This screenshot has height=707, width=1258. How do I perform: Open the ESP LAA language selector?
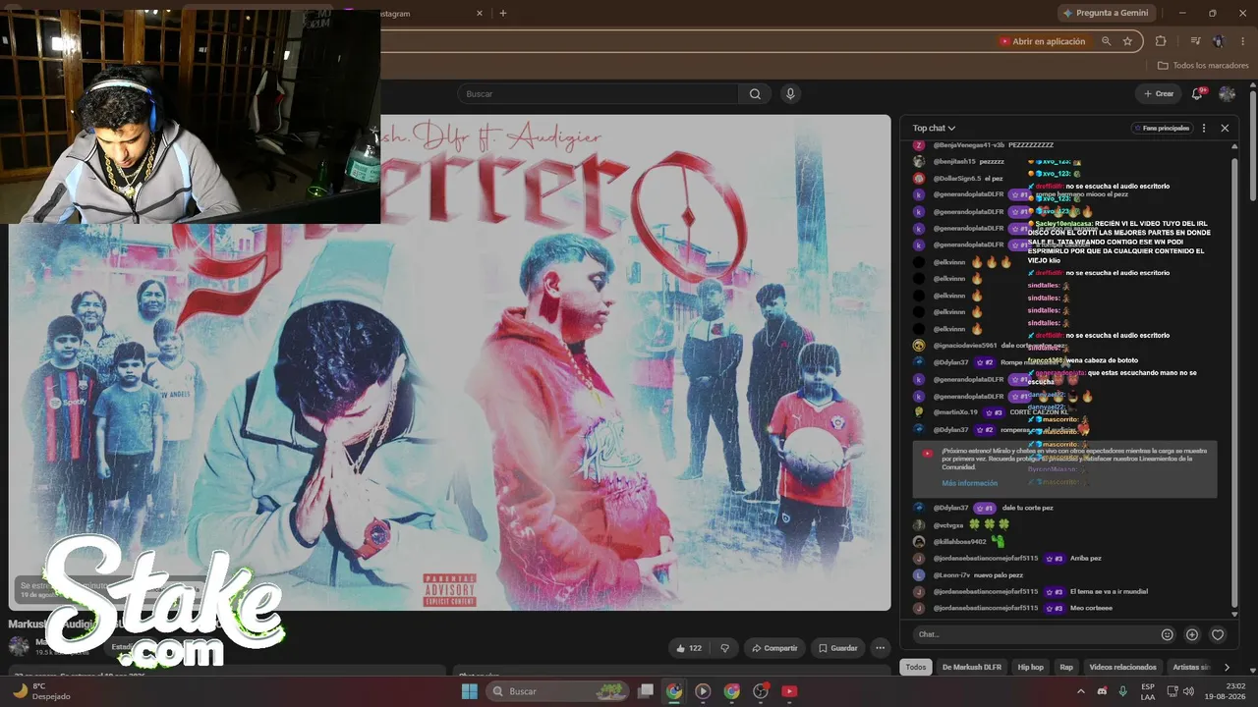[1148, 691]
